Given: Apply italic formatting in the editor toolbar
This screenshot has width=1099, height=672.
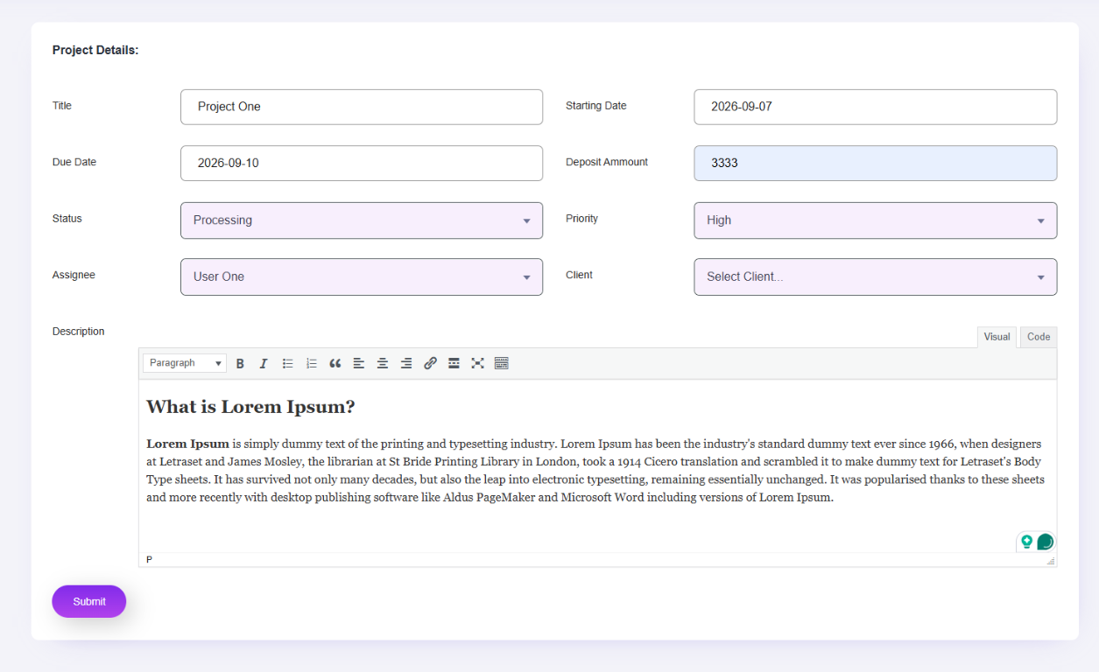Looking at the screenshot, I should tap(263, 363).
